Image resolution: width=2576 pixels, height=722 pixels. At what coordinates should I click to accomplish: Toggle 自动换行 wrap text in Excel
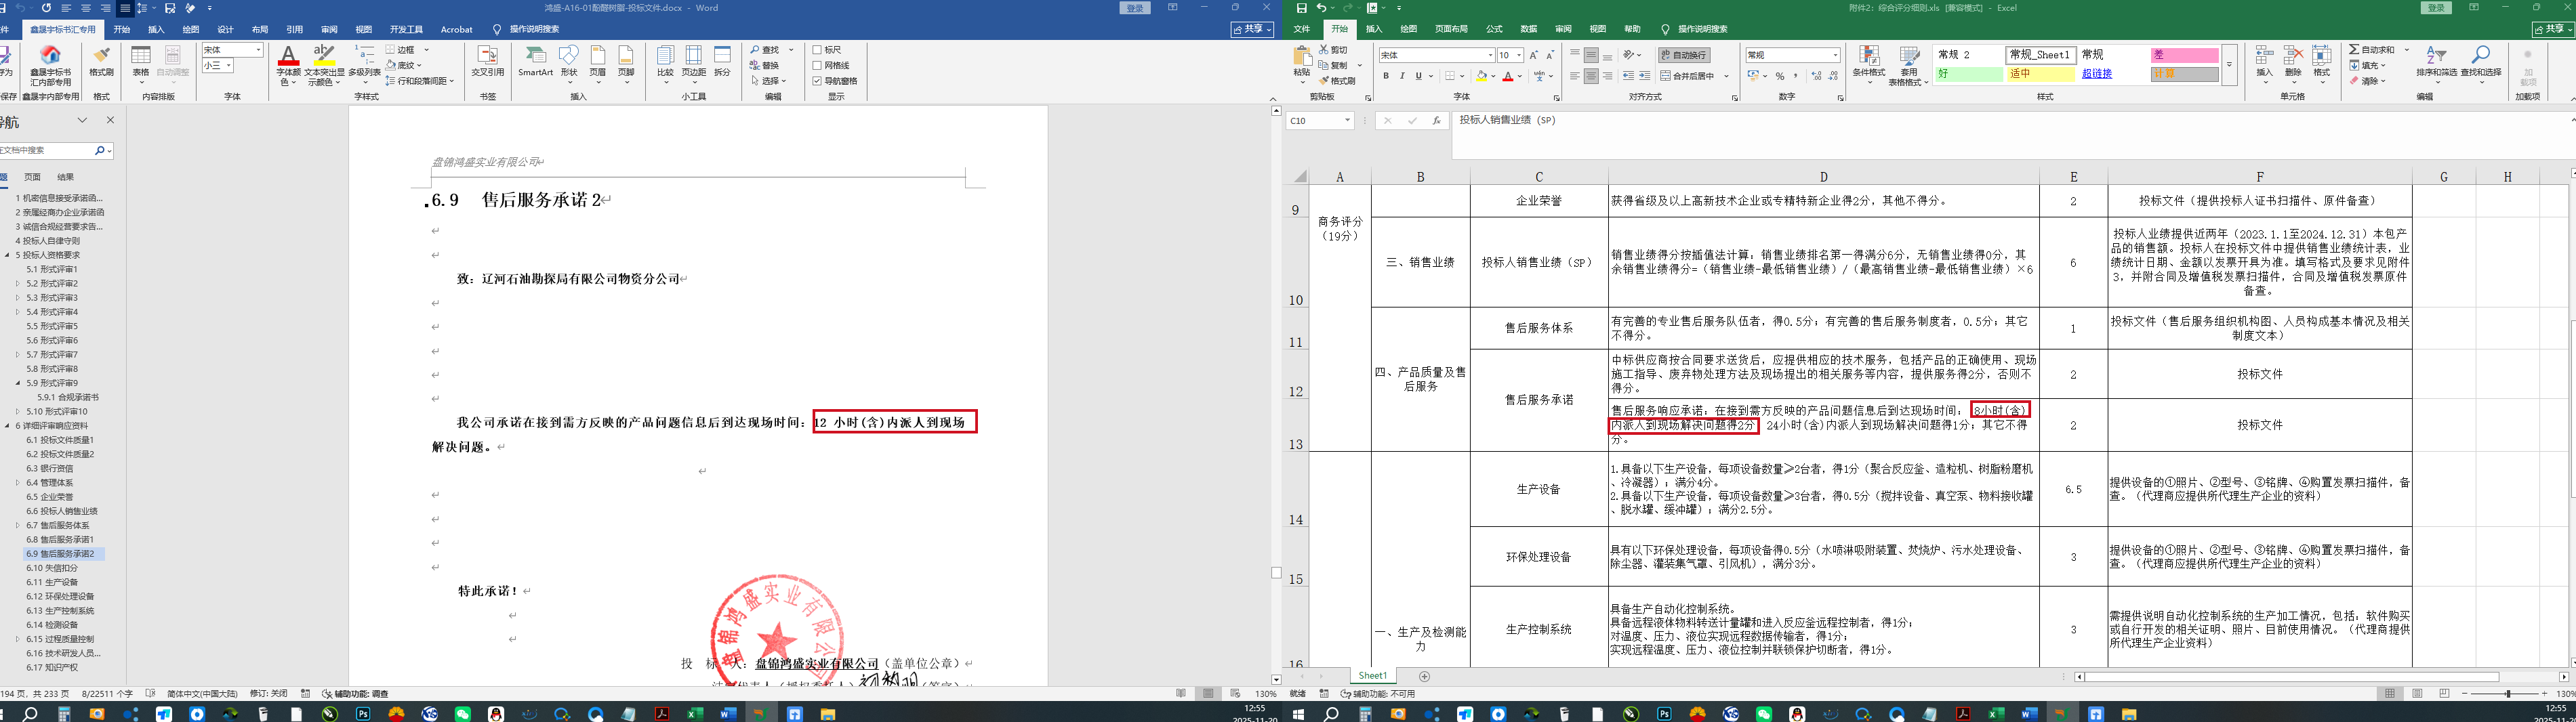(x=1684, y=55)
